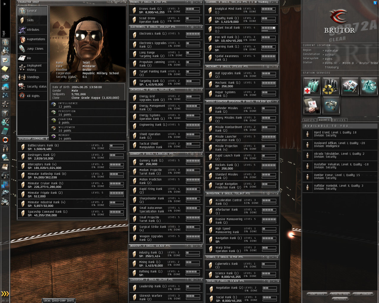This screenshot has width=379, height=303.
Task: Select agent Bustatber Velsalran row
Action: [x=340, y=166]
